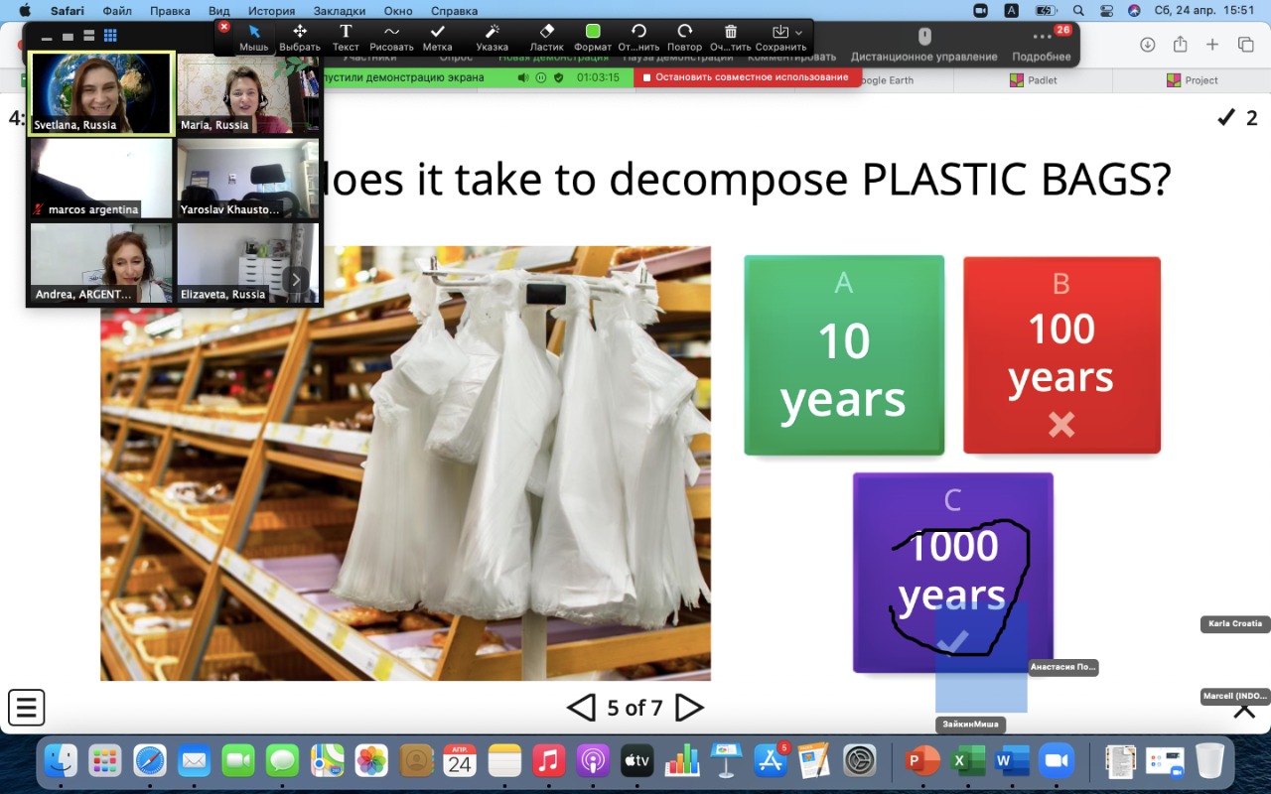The width and height of the screenshot is (1271, 794).
Task: Select Maria, Russia video thumbnail
Action: click(x=247, y=93)
